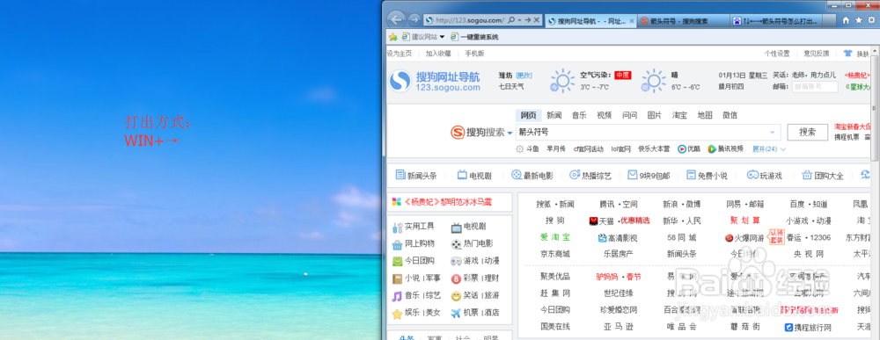The width and height of the screenshot is (880, 340).
Task: Select the 微信 search category tab
Action: click(730, 115)
